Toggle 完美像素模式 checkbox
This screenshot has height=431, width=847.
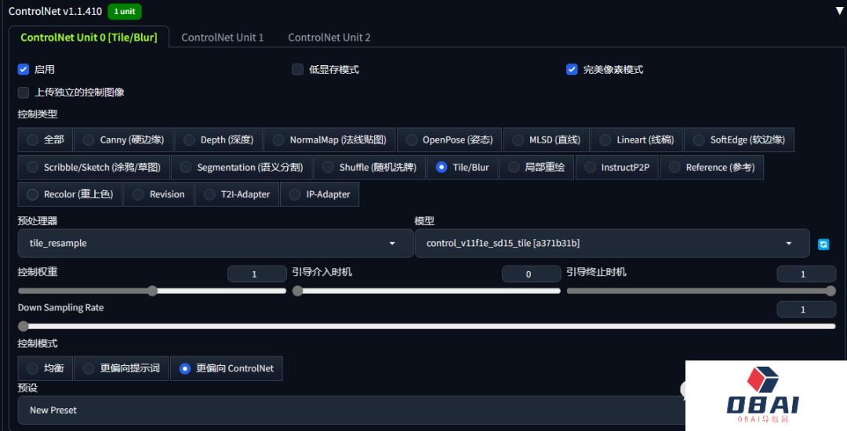[x=573, y=70]
